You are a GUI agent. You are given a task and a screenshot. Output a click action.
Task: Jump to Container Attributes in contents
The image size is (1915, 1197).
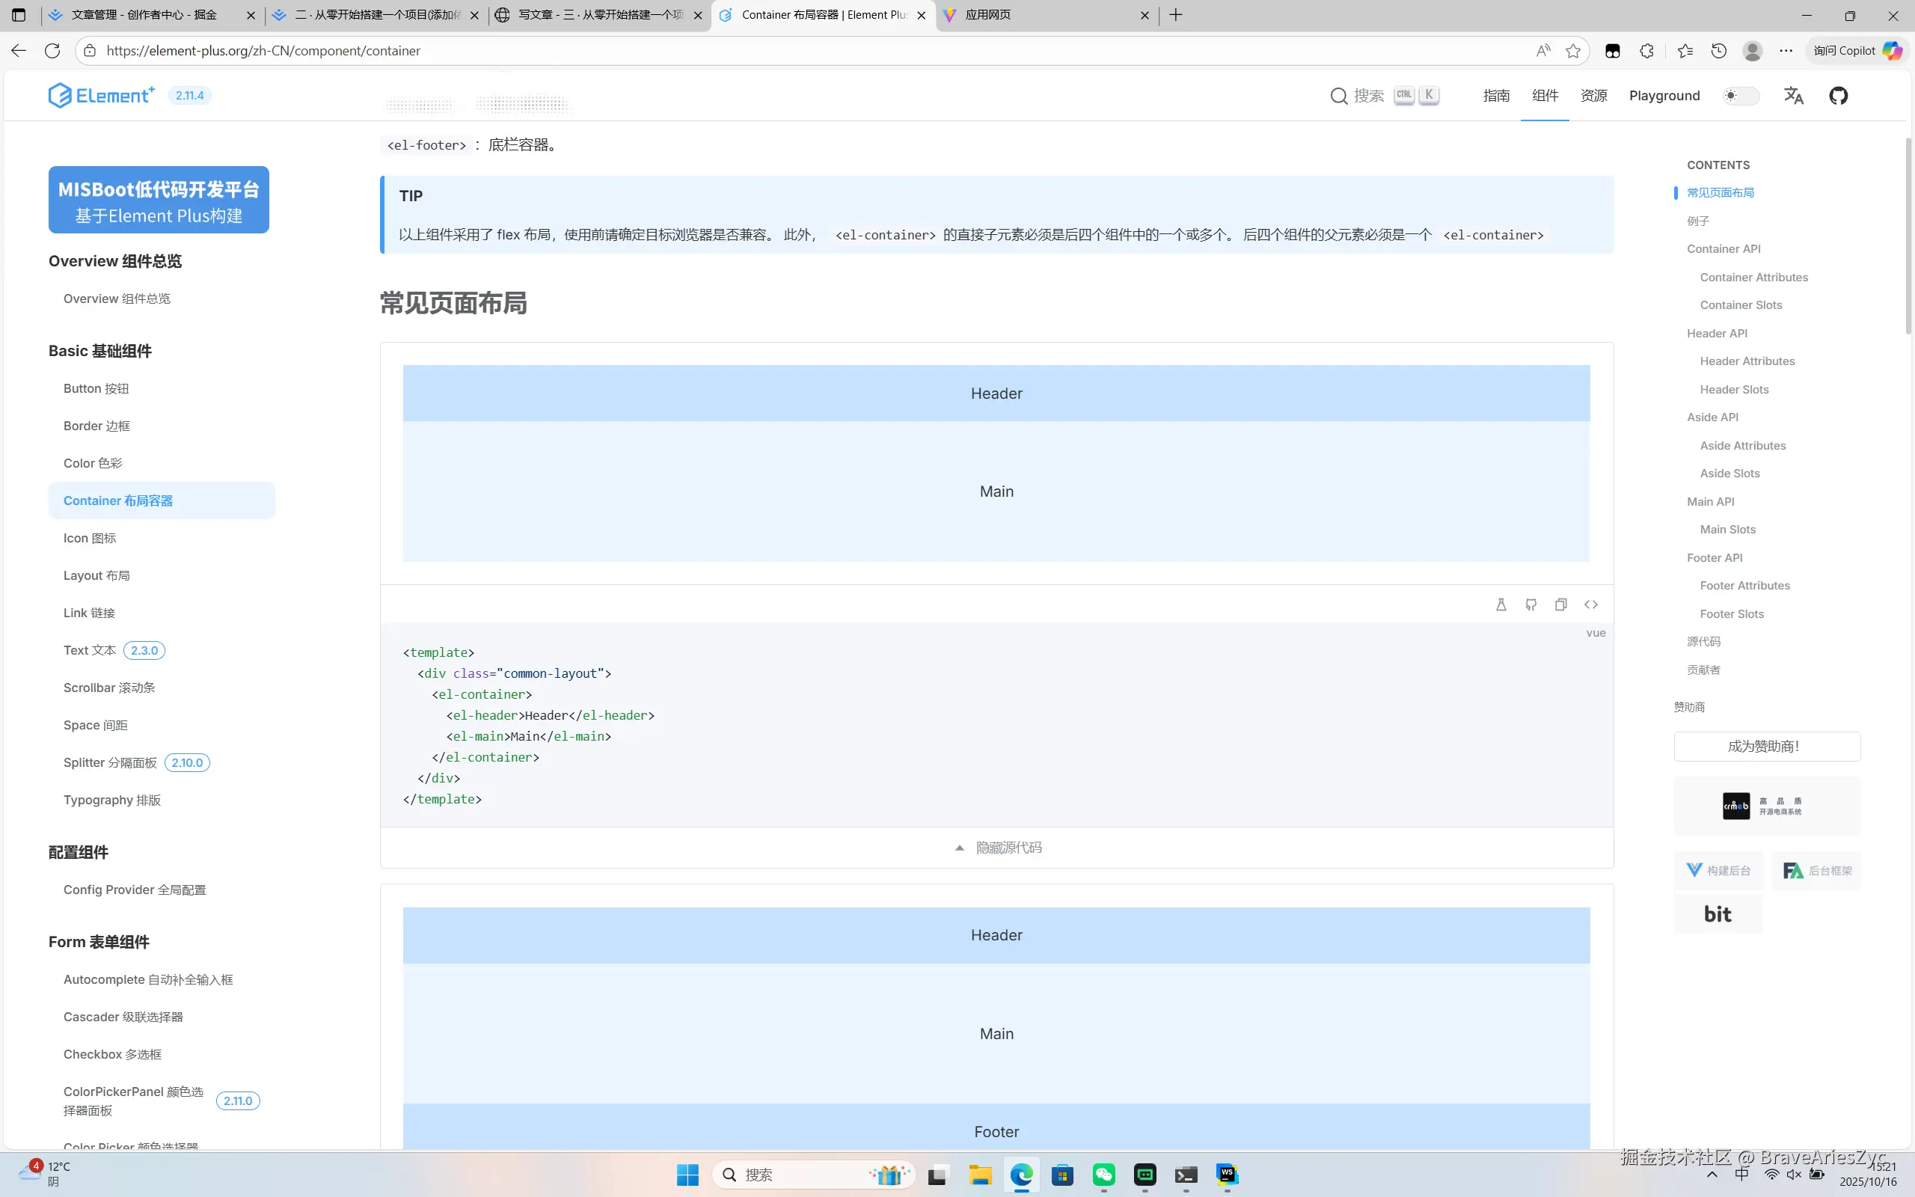[1753, 277]
